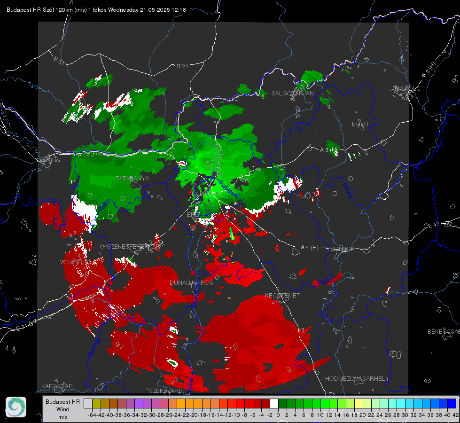460x423 pixels.
Task: Click the Heves county label
Action: (348, 190)
